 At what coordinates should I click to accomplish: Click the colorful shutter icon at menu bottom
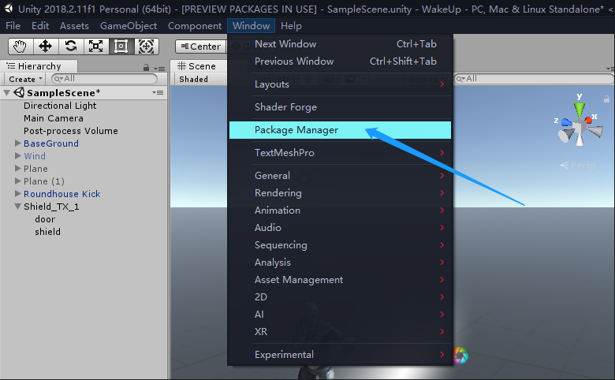[461, 356]
